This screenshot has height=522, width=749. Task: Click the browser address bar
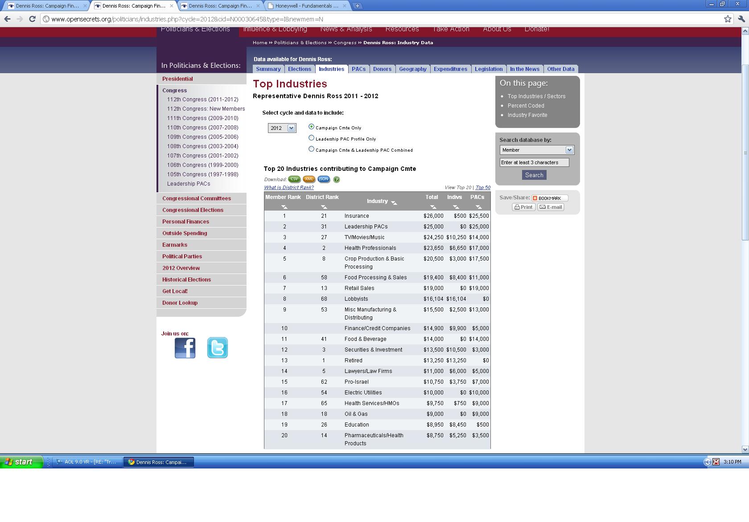383,19
